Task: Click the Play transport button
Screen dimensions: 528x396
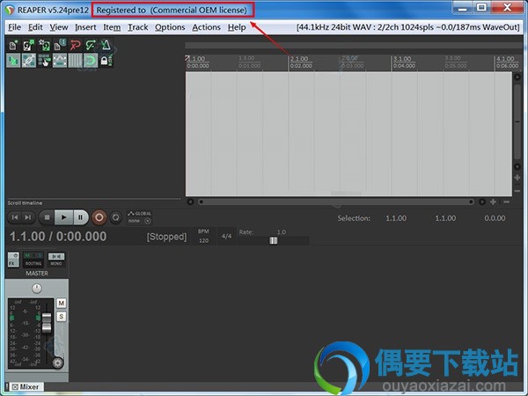Action: tap(63, 217)
